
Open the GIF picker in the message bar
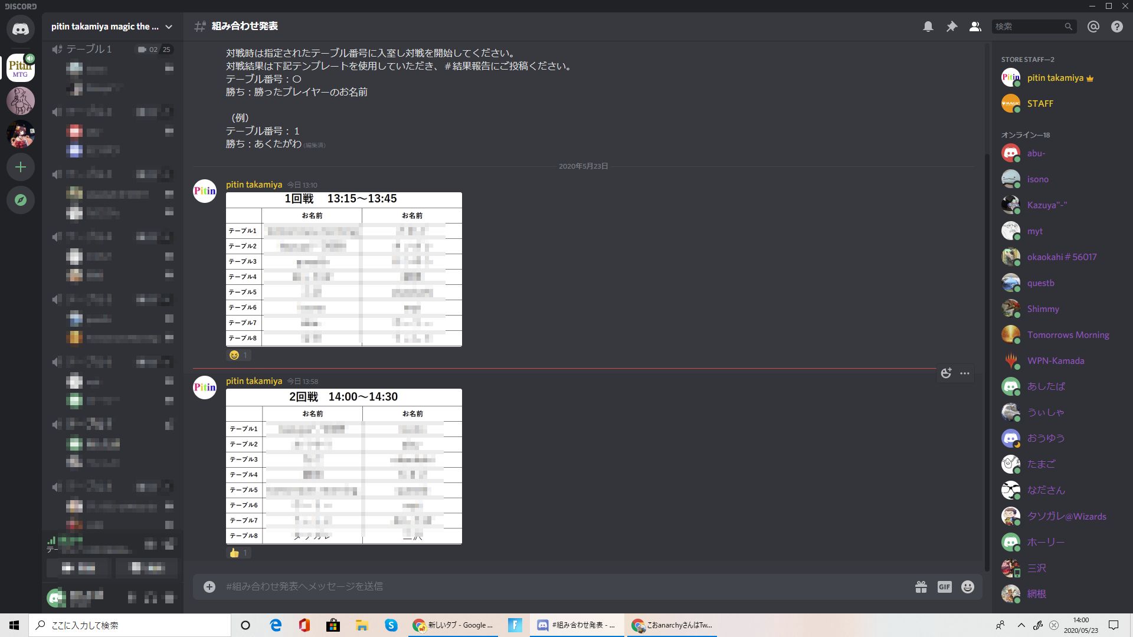[x=944, y=586]
